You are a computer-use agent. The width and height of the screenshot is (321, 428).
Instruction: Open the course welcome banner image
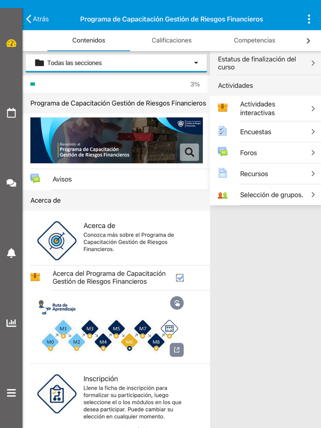tap(116, 140)
